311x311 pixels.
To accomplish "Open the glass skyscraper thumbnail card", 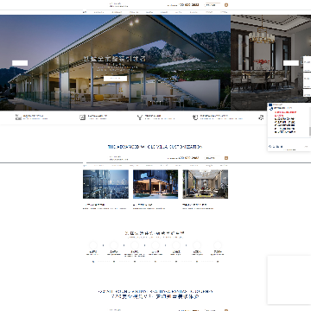I will pos(105,184).
